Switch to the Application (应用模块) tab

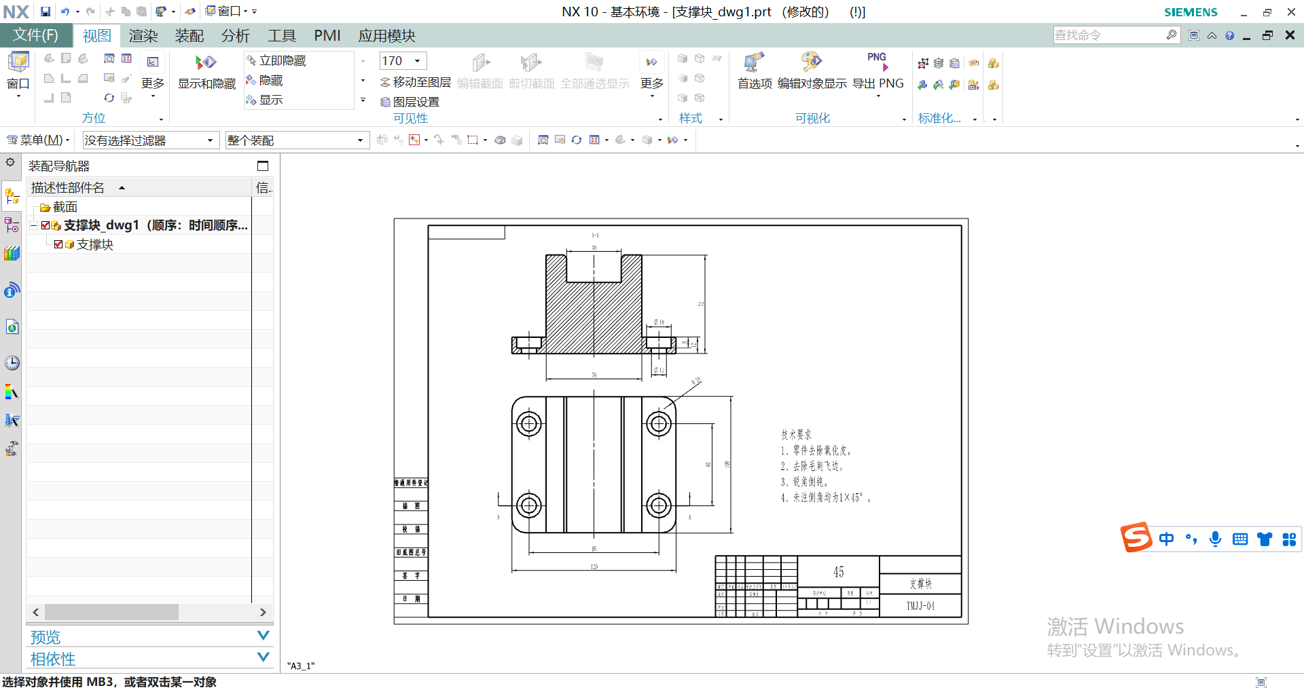click(x=387, y=35)
